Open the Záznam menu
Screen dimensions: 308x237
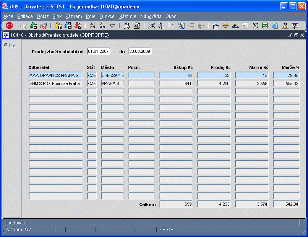(x=74, y=16)
